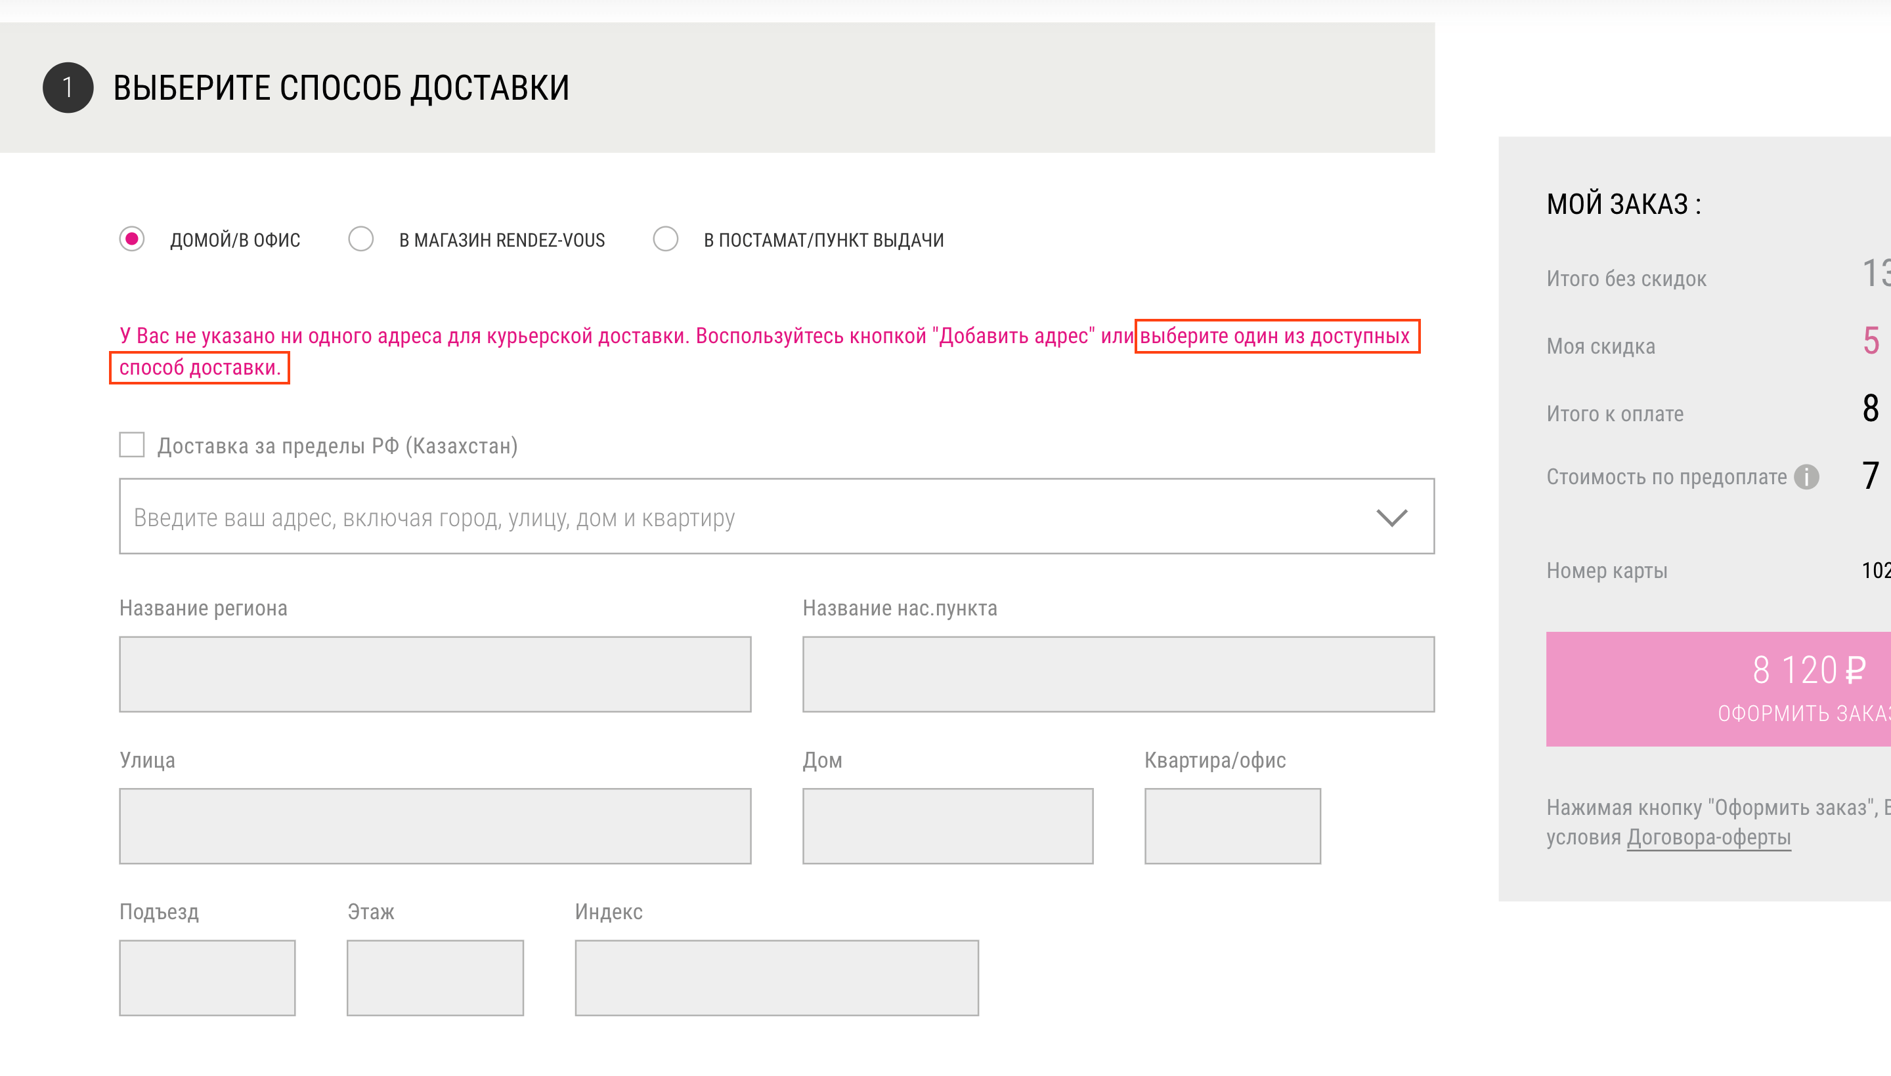Image resolution: width=1891 pixels, height=1076 pixels.
Task: Click the Этаж input field
Action: click(x=435, y=978)
